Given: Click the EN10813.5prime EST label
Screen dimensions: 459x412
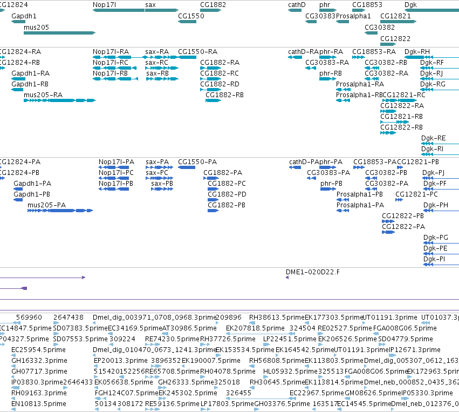Looking at the screenshot, I should (x=39, y=404).
